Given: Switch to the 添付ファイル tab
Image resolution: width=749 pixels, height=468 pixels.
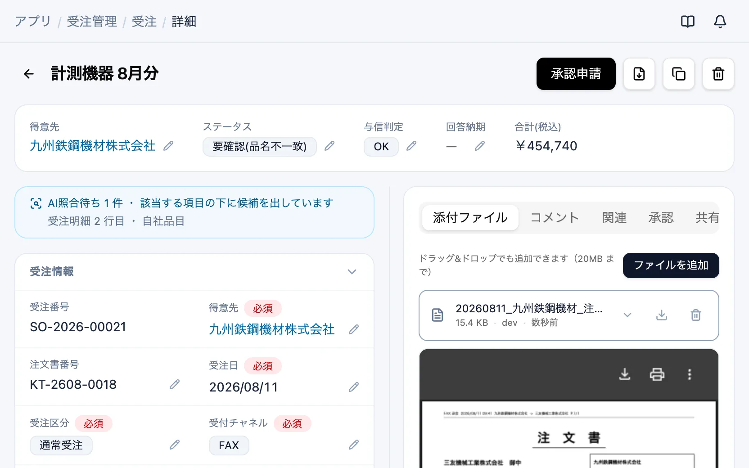Looking at the screenshot, I should (x=470, y=218).
